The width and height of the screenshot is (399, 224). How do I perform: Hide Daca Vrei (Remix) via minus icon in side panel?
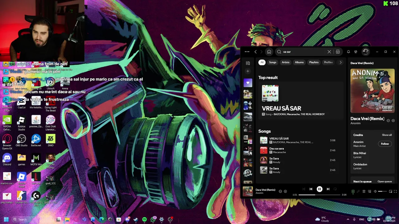tap(388, 121)
